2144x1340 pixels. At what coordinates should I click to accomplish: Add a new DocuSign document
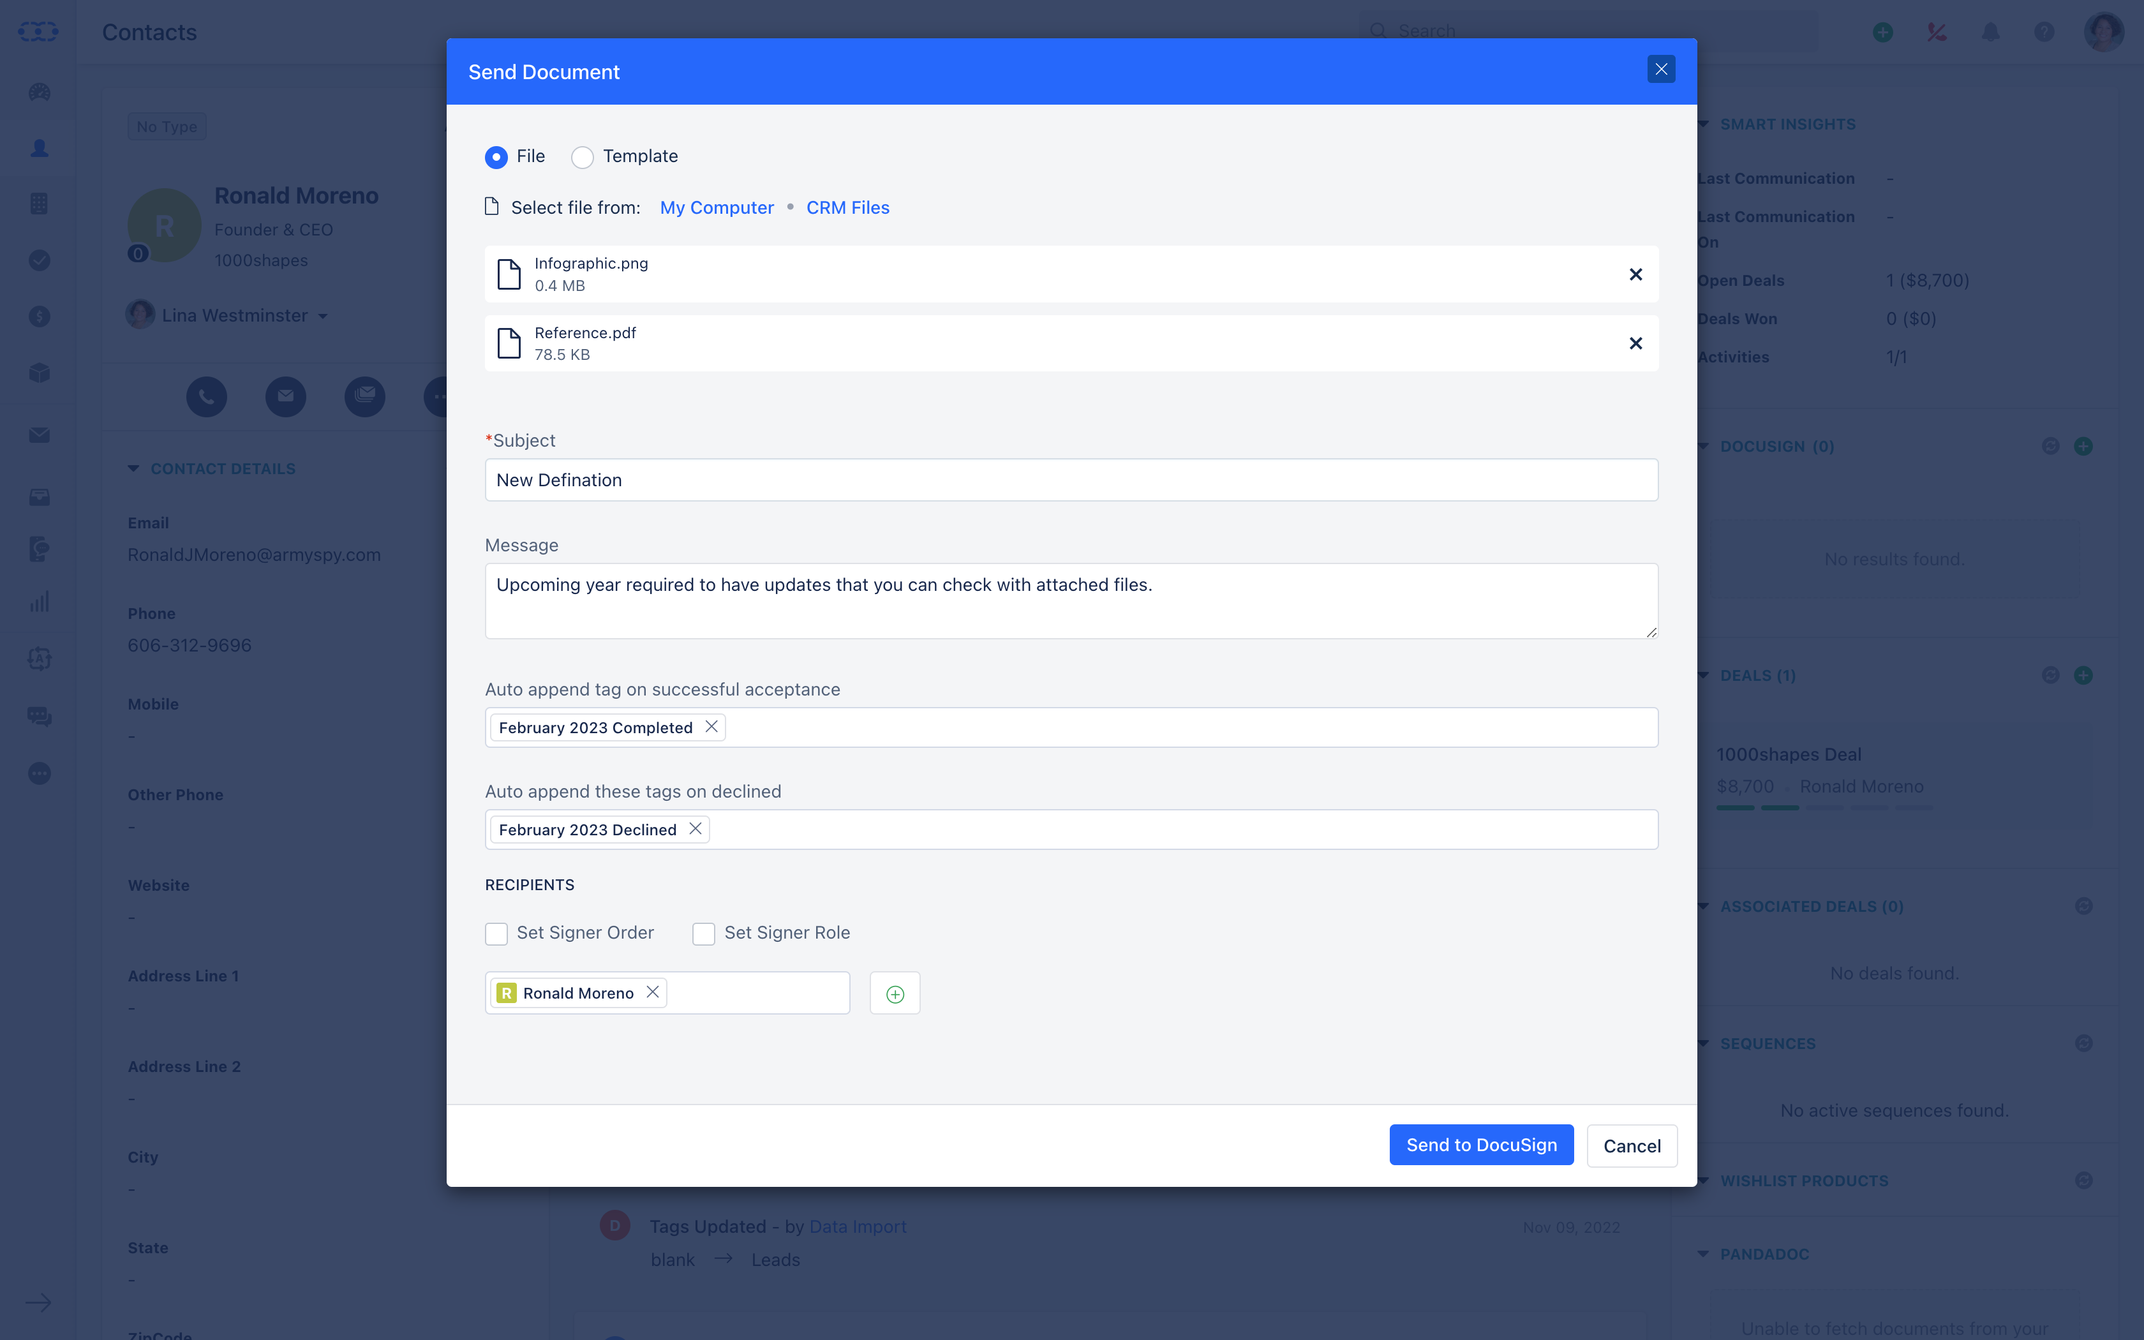[x=2084, y=446]
